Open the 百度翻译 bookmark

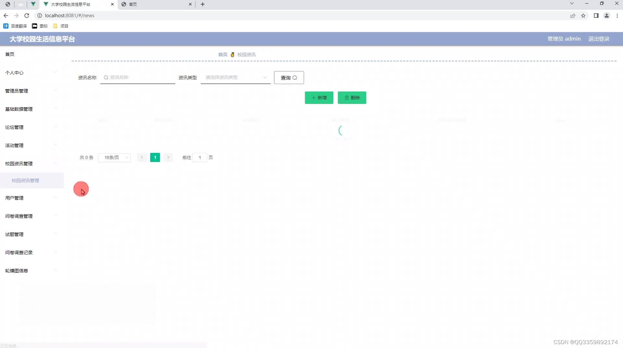[15, 26]
